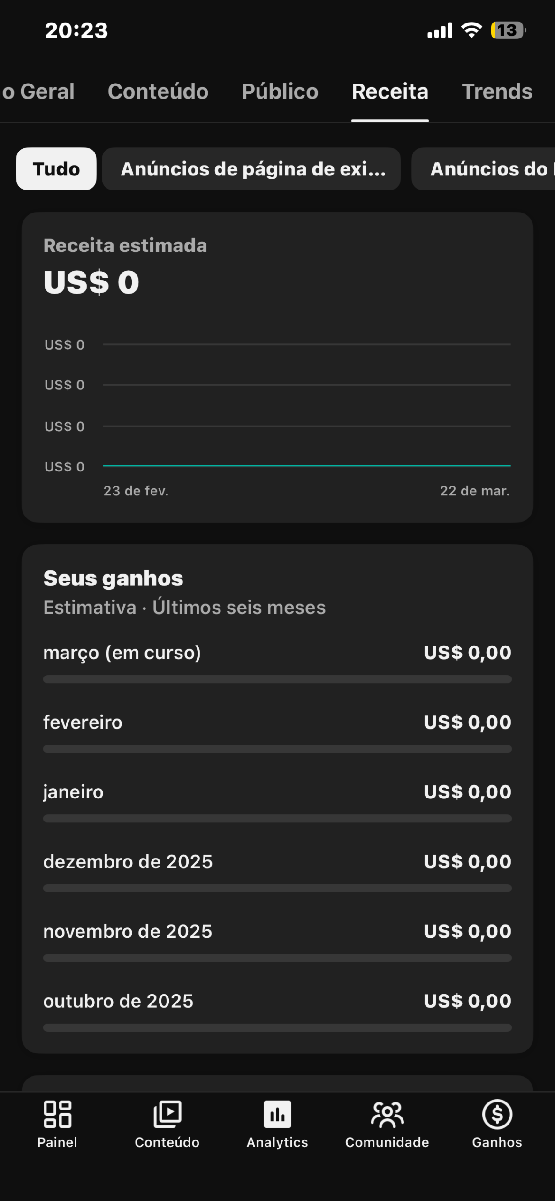Tap the fevereiro earnings row
555x1201 pixels.
[x=277, y=722]
